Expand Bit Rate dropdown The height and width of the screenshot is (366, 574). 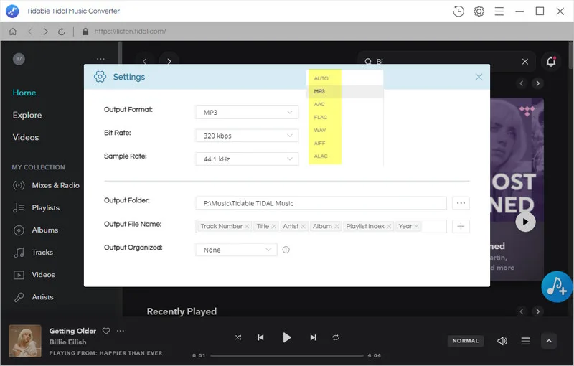click(x=247, y=136)
